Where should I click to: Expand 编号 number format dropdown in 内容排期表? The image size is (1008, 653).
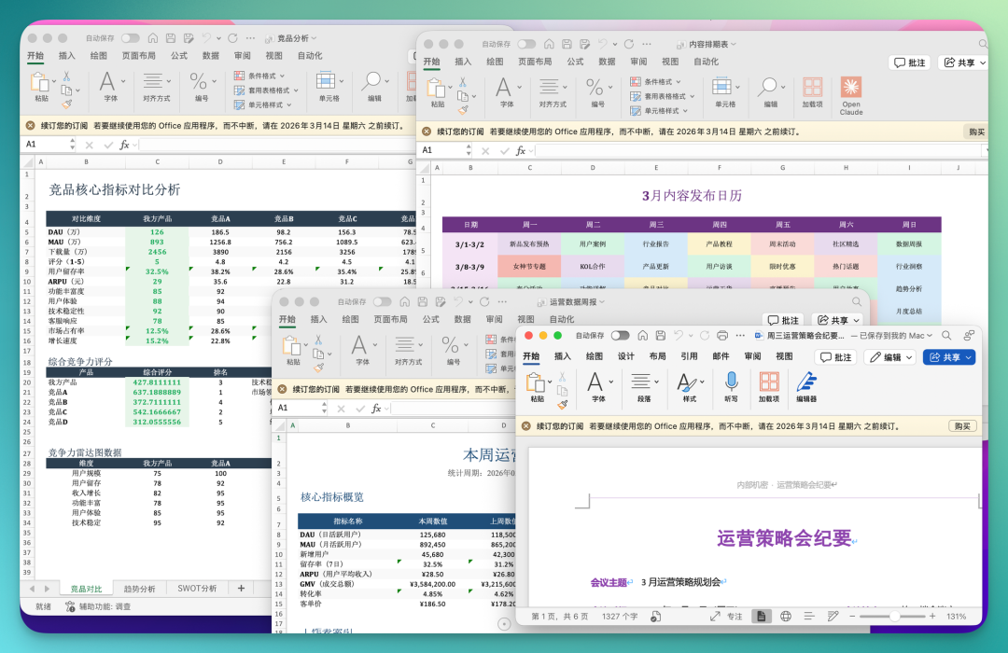[x=610, y=87]
